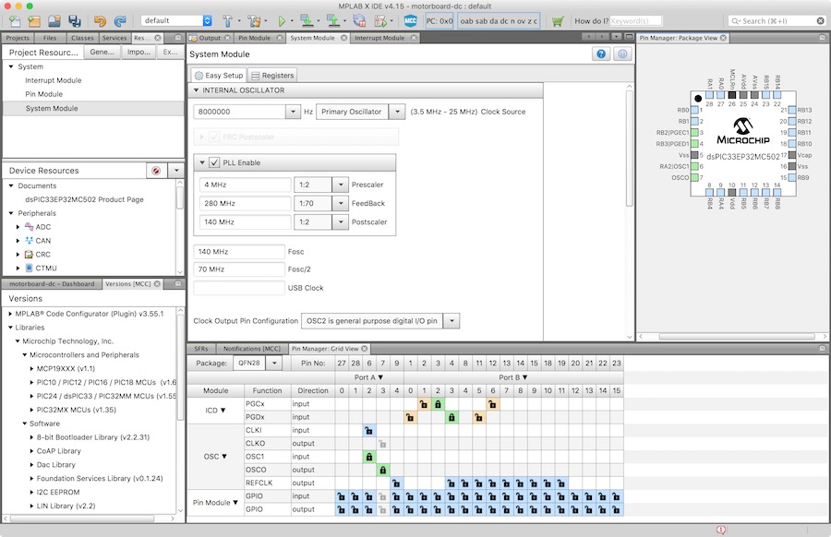Click the Impo... button in Project Resources
The height and width of the screenshot is (537, 831).
tap(138, 52)
